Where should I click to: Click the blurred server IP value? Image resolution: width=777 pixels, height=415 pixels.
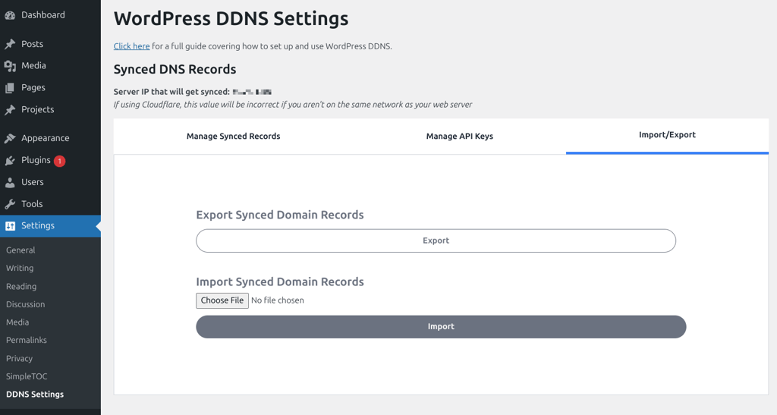click(x=252, y=92)
